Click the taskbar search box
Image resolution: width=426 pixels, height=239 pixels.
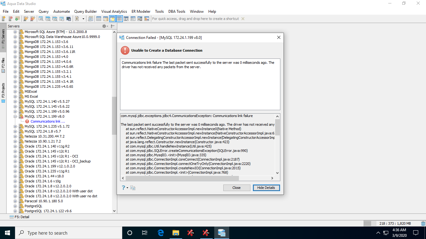(x=69, y=233)
